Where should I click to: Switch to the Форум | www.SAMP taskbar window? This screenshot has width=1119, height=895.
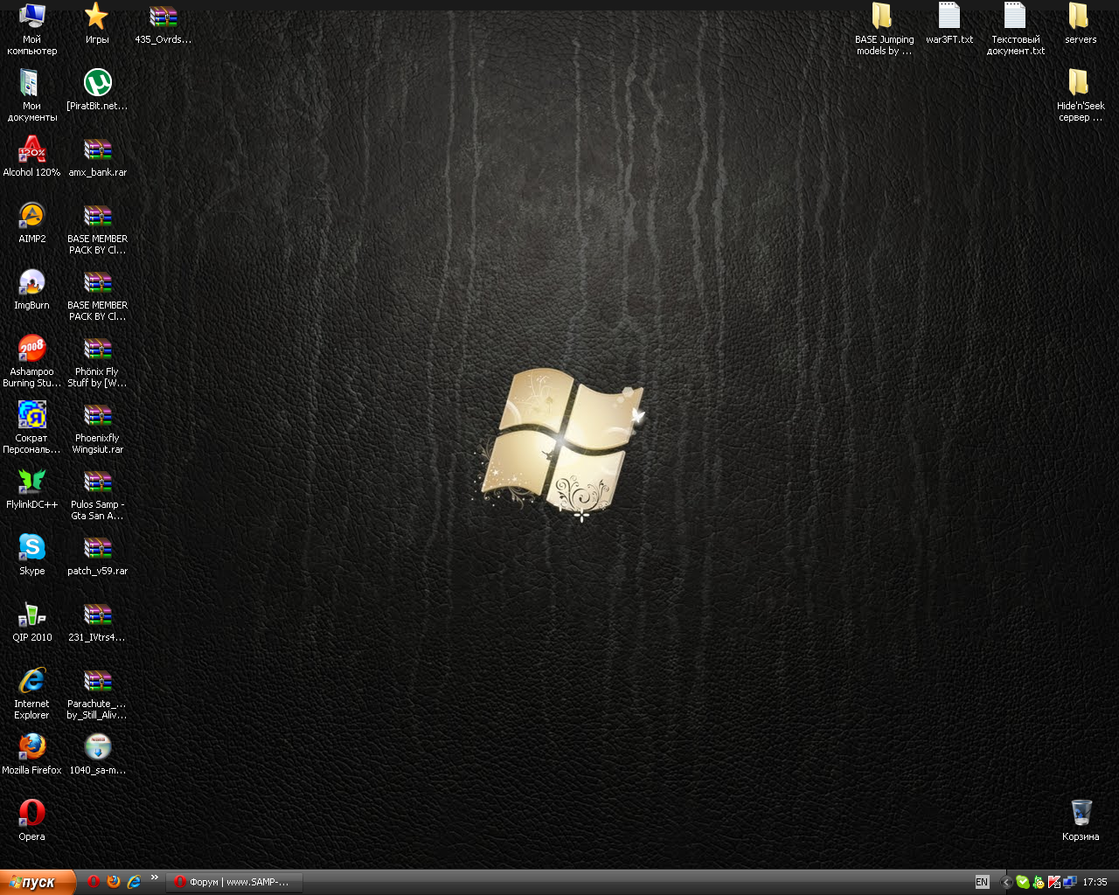coord(234,882)
